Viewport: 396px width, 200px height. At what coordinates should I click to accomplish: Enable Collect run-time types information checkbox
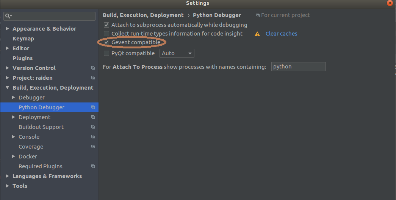click(x=106, y=34)
